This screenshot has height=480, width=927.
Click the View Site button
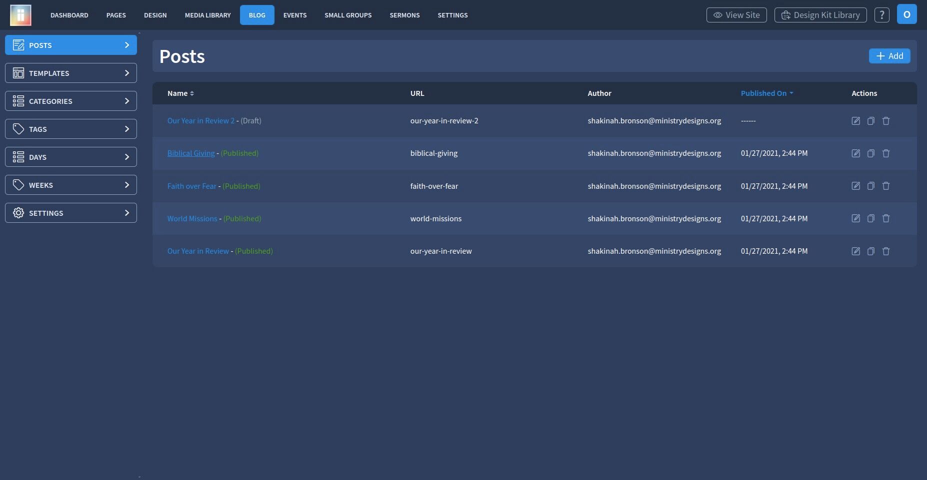point(736,15)
